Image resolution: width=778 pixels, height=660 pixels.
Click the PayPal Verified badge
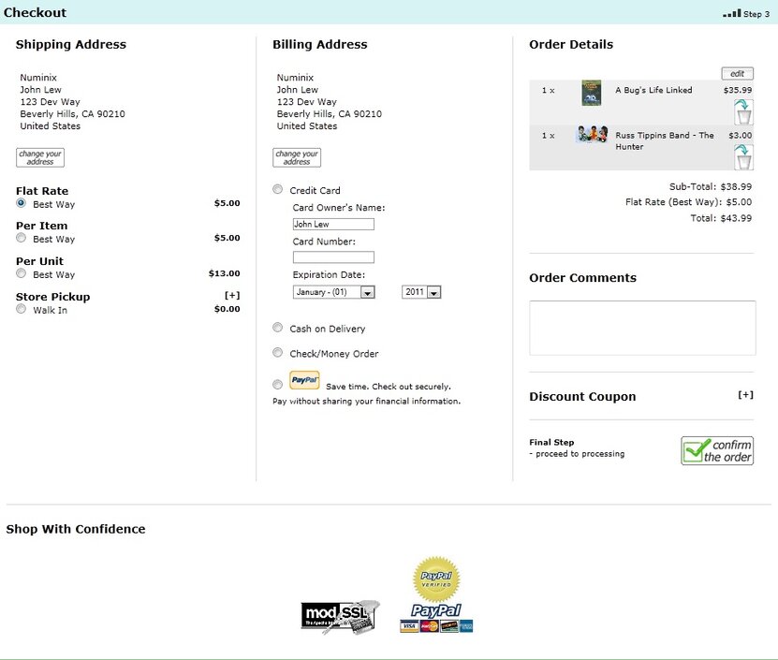435,578
